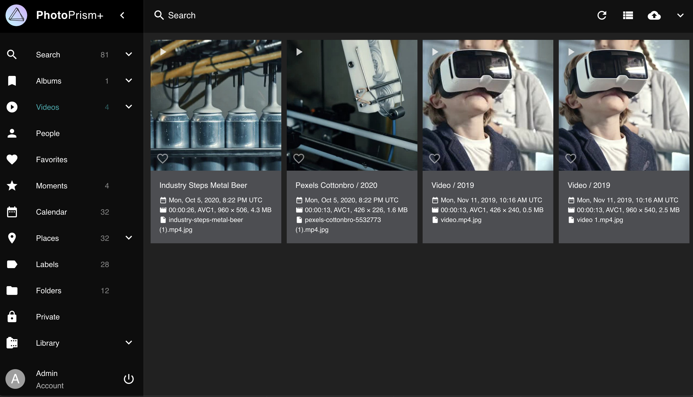The width and height of the screenshot is (693, 397).
Task: Expand search filters chevron at top right
Action: (680, 15)
